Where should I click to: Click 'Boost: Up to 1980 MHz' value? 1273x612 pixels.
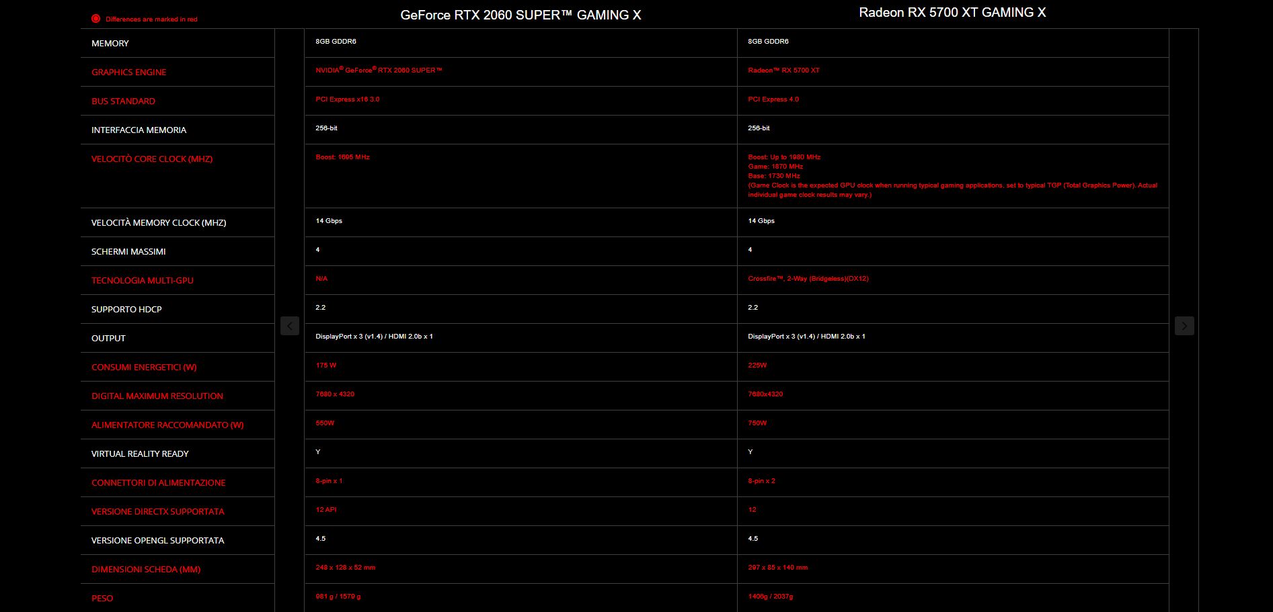pos(784,157)
